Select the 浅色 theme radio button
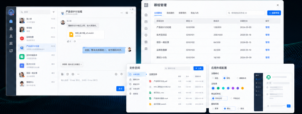This screenshot has width=302, height=114. [213, 78]
